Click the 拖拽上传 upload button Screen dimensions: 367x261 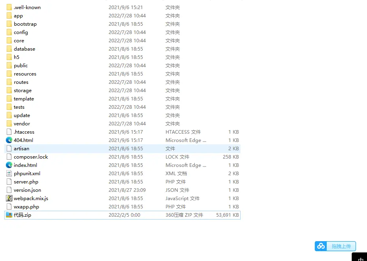(335, 246)
